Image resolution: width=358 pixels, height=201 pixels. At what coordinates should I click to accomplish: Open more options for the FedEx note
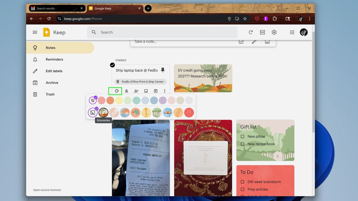coord(165,91)
